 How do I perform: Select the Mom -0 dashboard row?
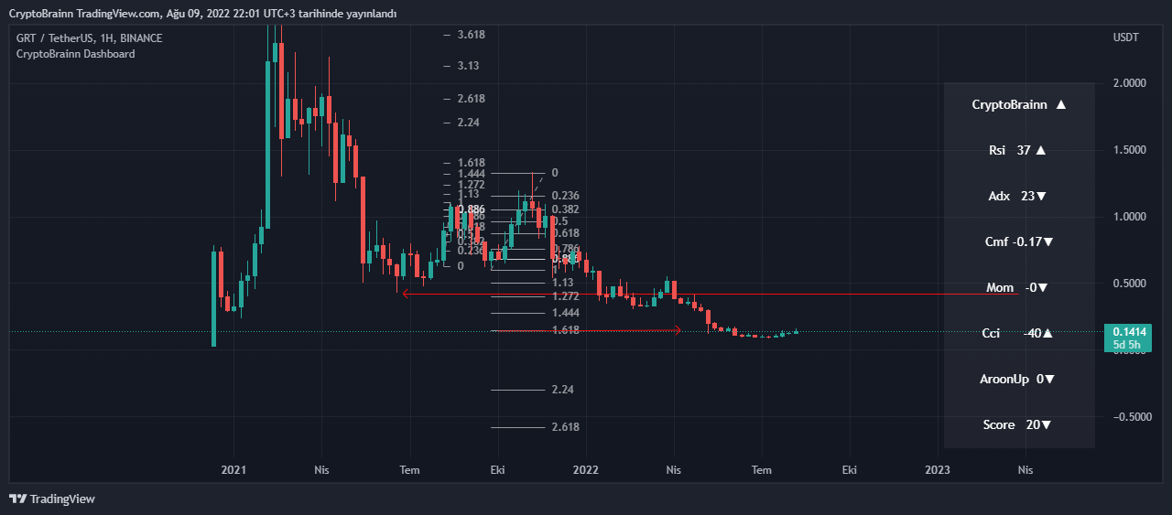(x=1017, y=288)
